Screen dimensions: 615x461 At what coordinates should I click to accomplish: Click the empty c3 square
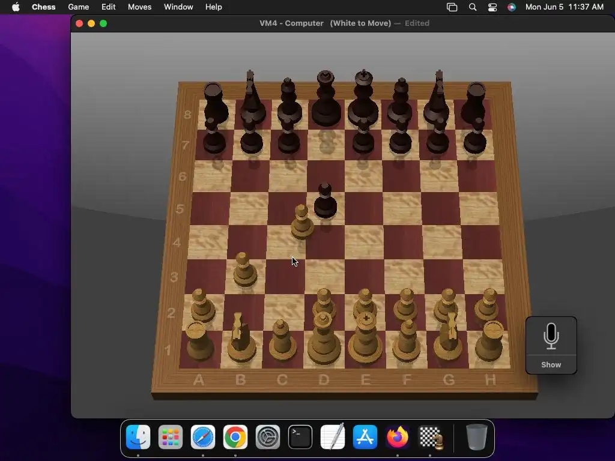click(x=285, y=276)
